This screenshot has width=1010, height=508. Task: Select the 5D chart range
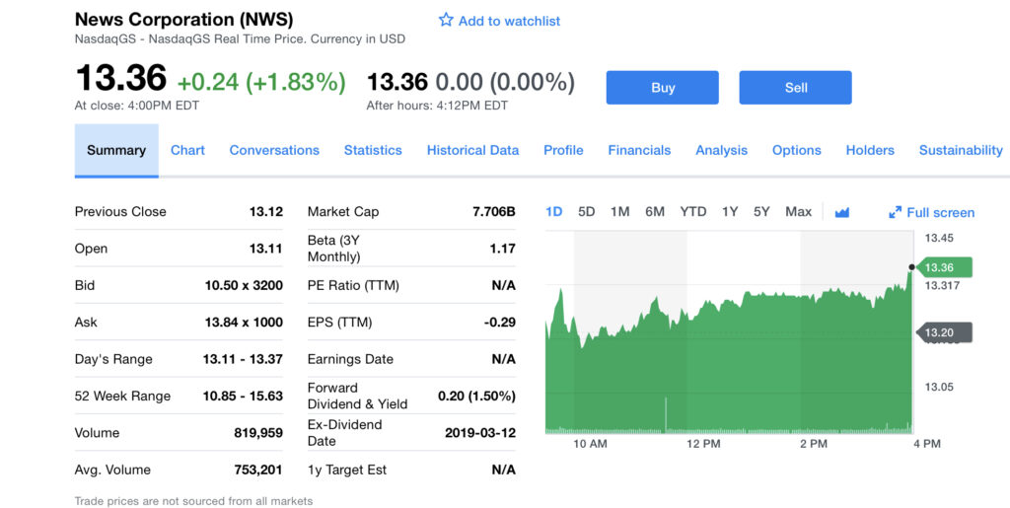click(x=586, y=212)
